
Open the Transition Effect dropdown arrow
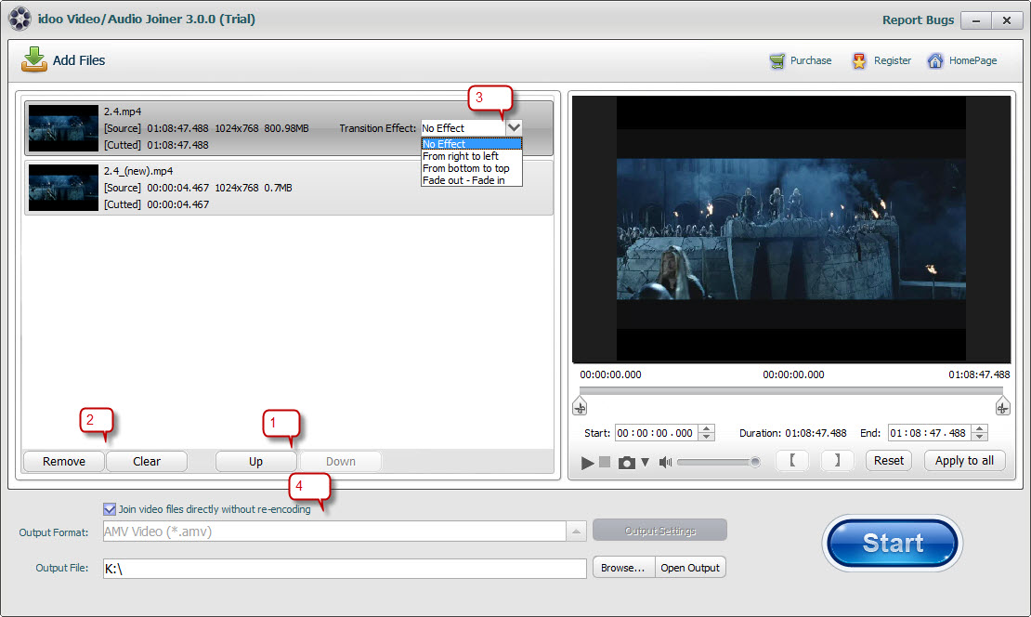click(515, 127)
